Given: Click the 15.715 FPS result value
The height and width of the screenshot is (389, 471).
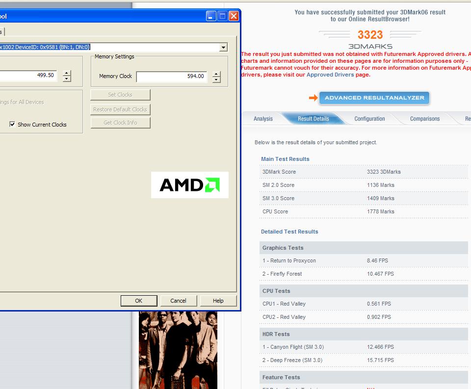Looking at the screenshot, I should 380,360.
